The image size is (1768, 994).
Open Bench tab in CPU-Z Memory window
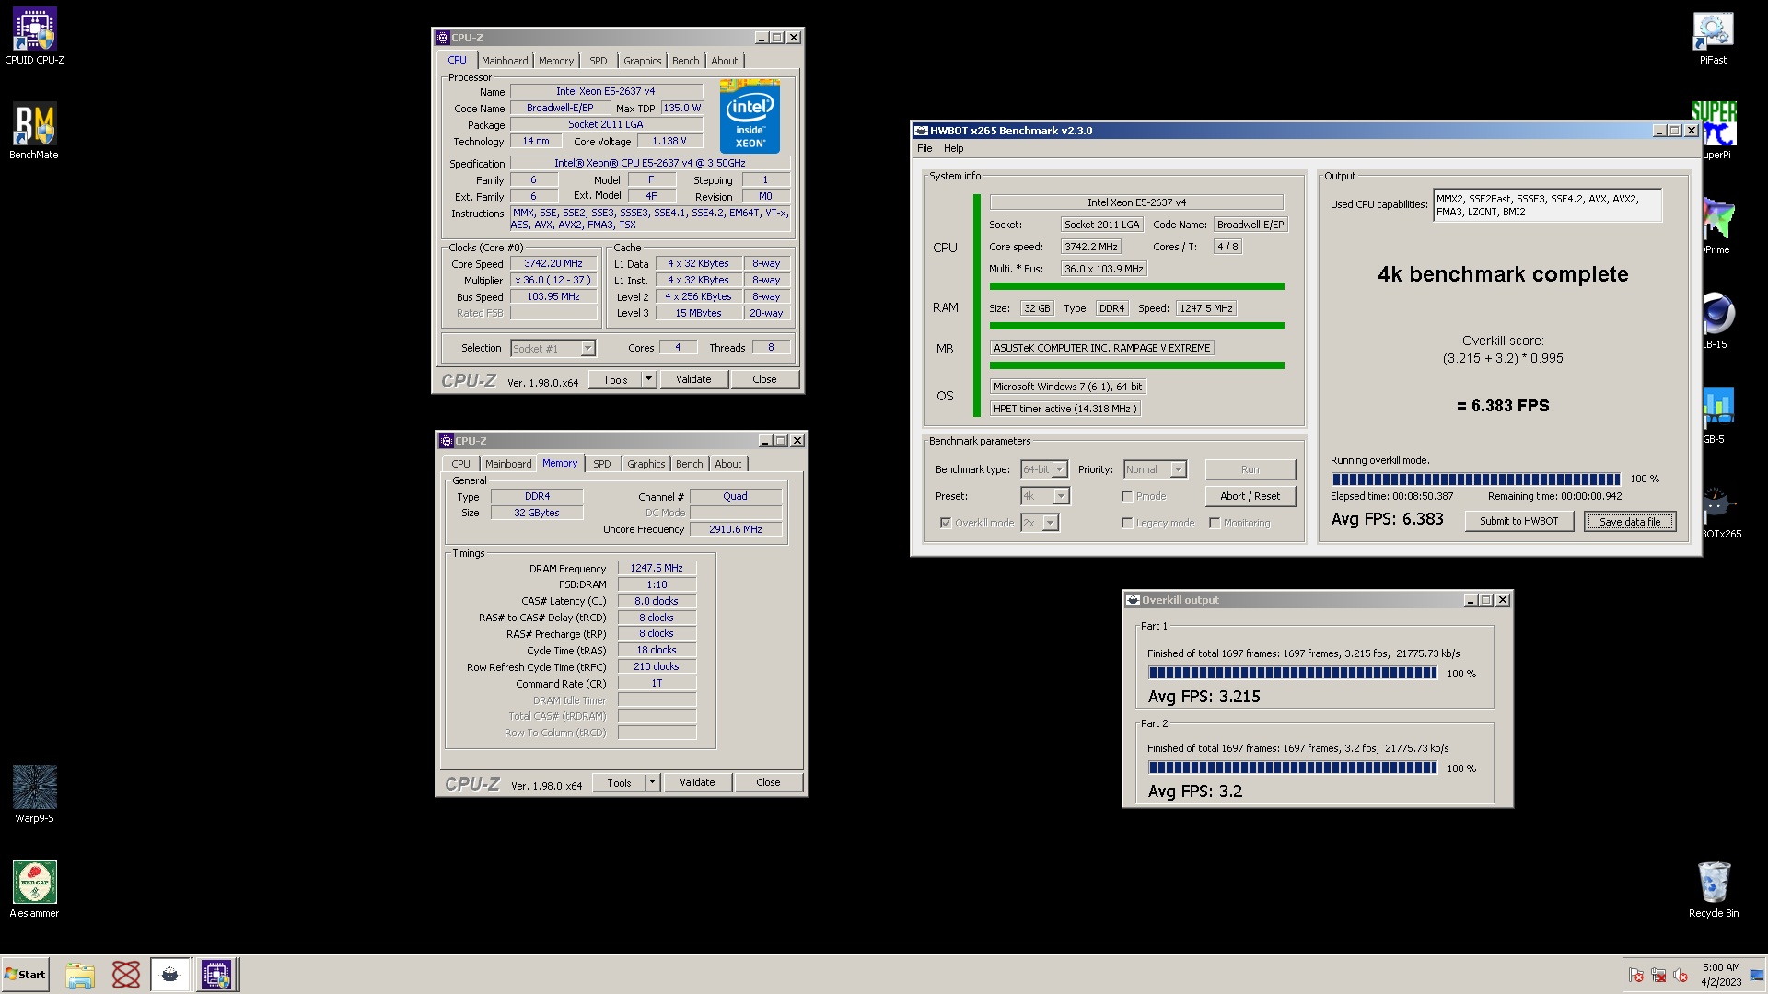pos(689,464)
